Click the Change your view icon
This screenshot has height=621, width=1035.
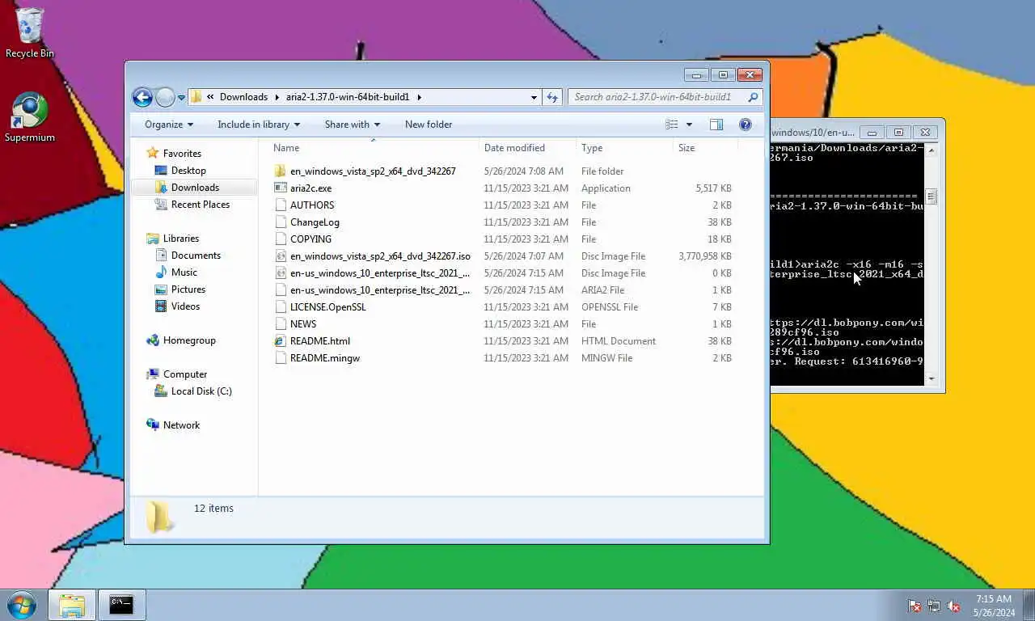pos(671,125)
